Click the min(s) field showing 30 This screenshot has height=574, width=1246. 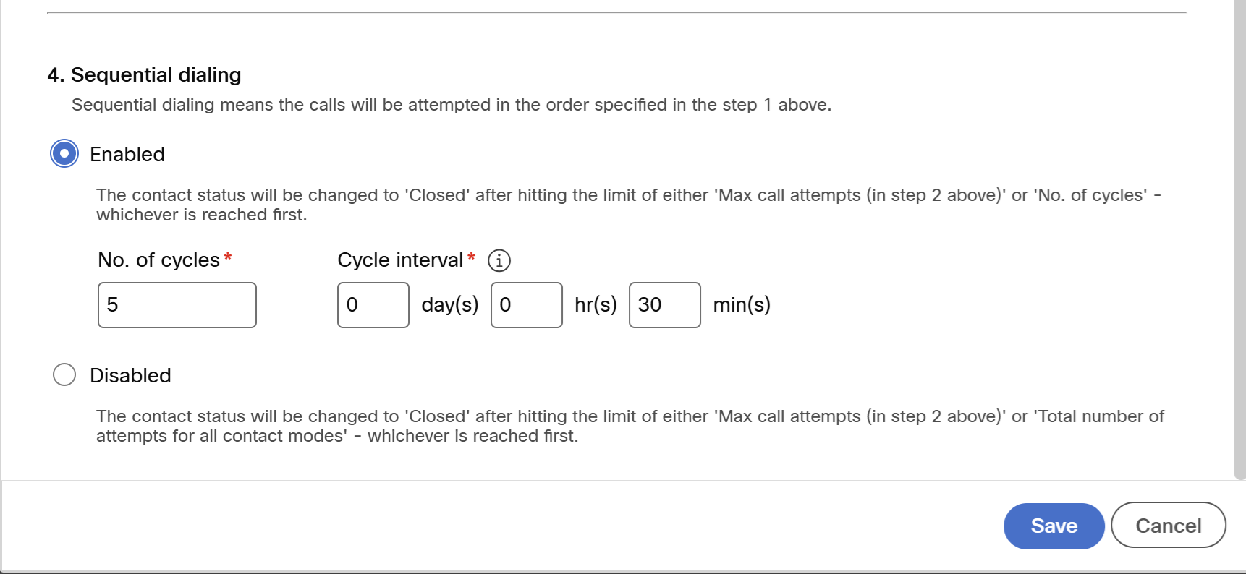click(664, 304)
